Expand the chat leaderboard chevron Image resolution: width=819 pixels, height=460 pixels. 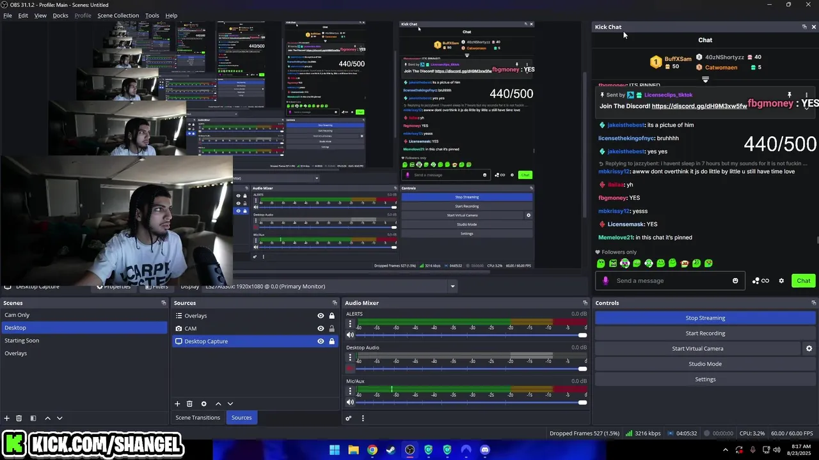705,80
